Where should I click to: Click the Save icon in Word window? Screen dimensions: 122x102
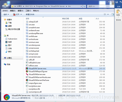coord(117,2)
